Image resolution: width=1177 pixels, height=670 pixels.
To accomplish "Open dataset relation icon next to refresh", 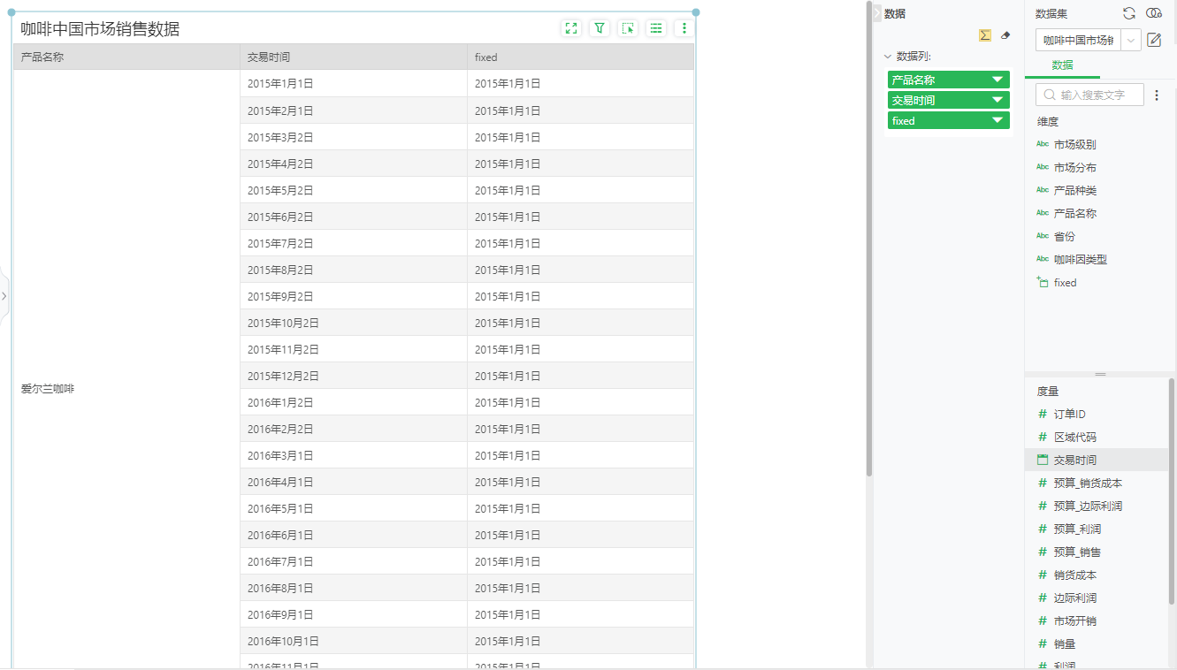I will (x=1154, y=12).
